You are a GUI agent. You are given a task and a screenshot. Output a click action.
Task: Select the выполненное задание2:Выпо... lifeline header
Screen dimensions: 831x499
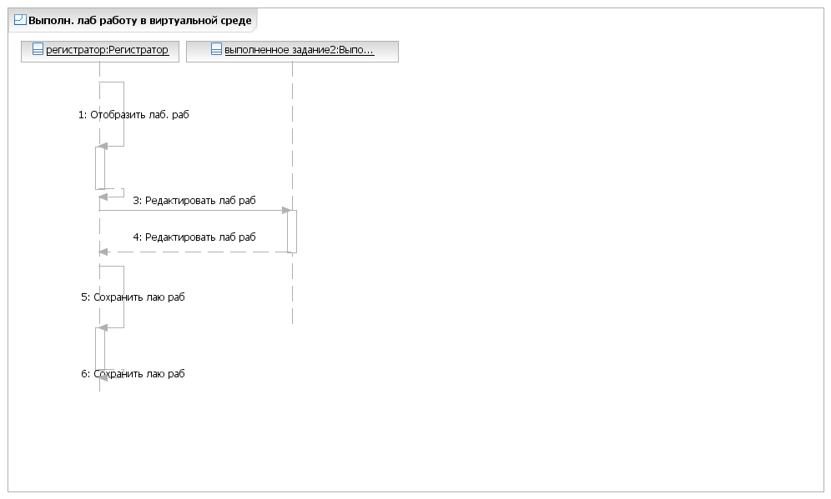point(293,52)
